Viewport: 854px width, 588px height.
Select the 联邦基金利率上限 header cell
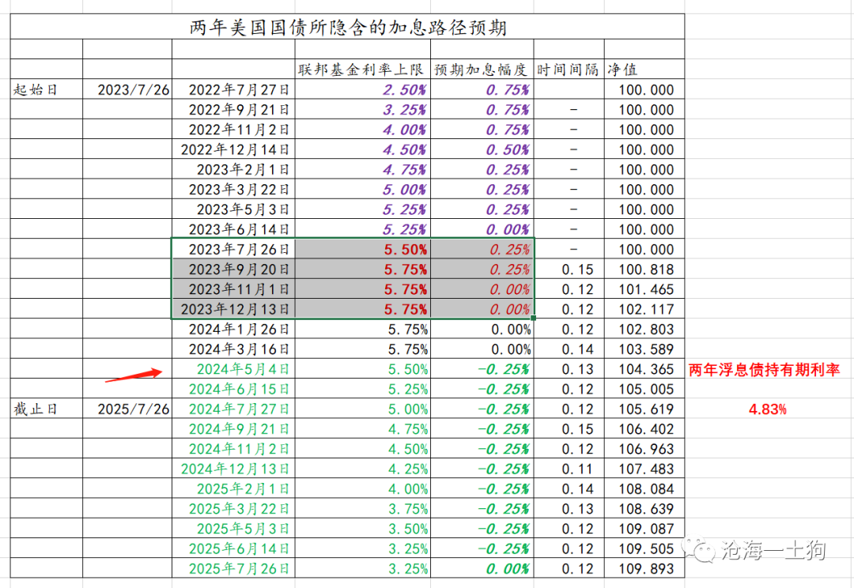coord(362,70)
